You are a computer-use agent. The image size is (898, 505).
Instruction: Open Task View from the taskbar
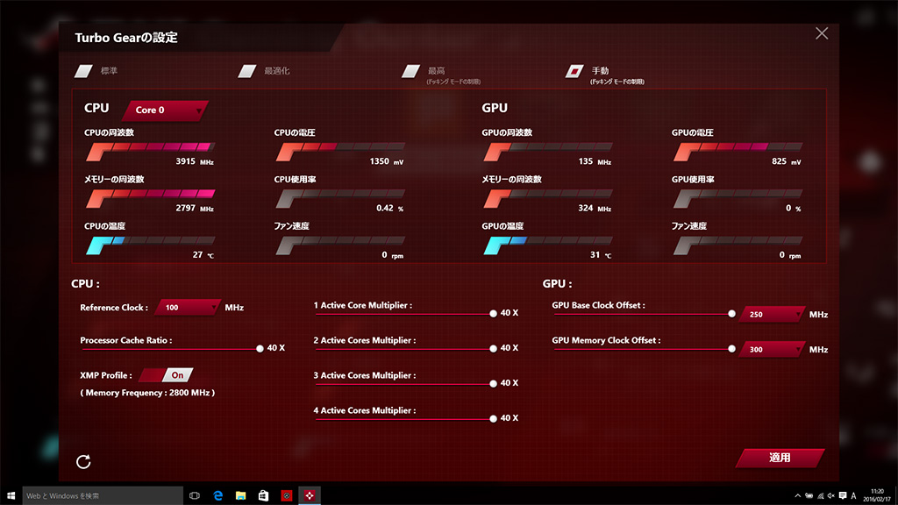[195, 496]
